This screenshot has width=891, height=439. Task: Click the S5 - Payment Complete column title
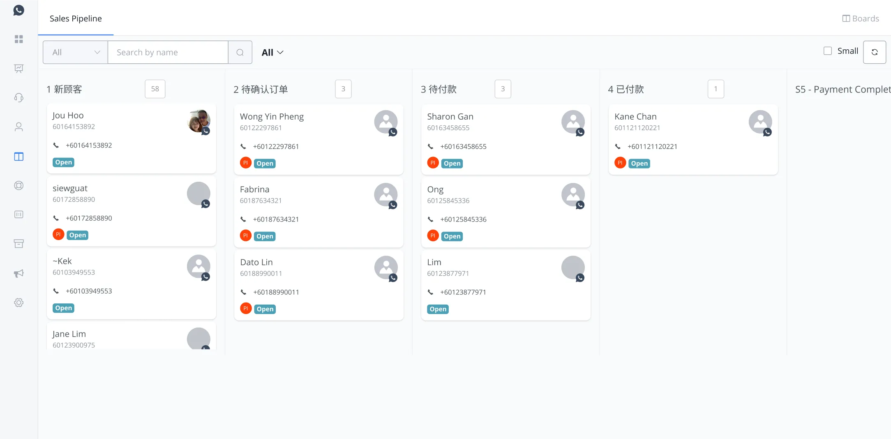[x=843, y=89]
